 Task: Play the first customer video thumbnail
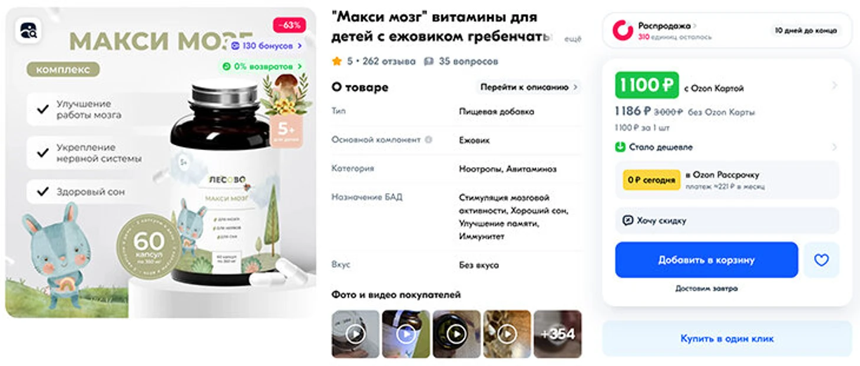[355, 334]
